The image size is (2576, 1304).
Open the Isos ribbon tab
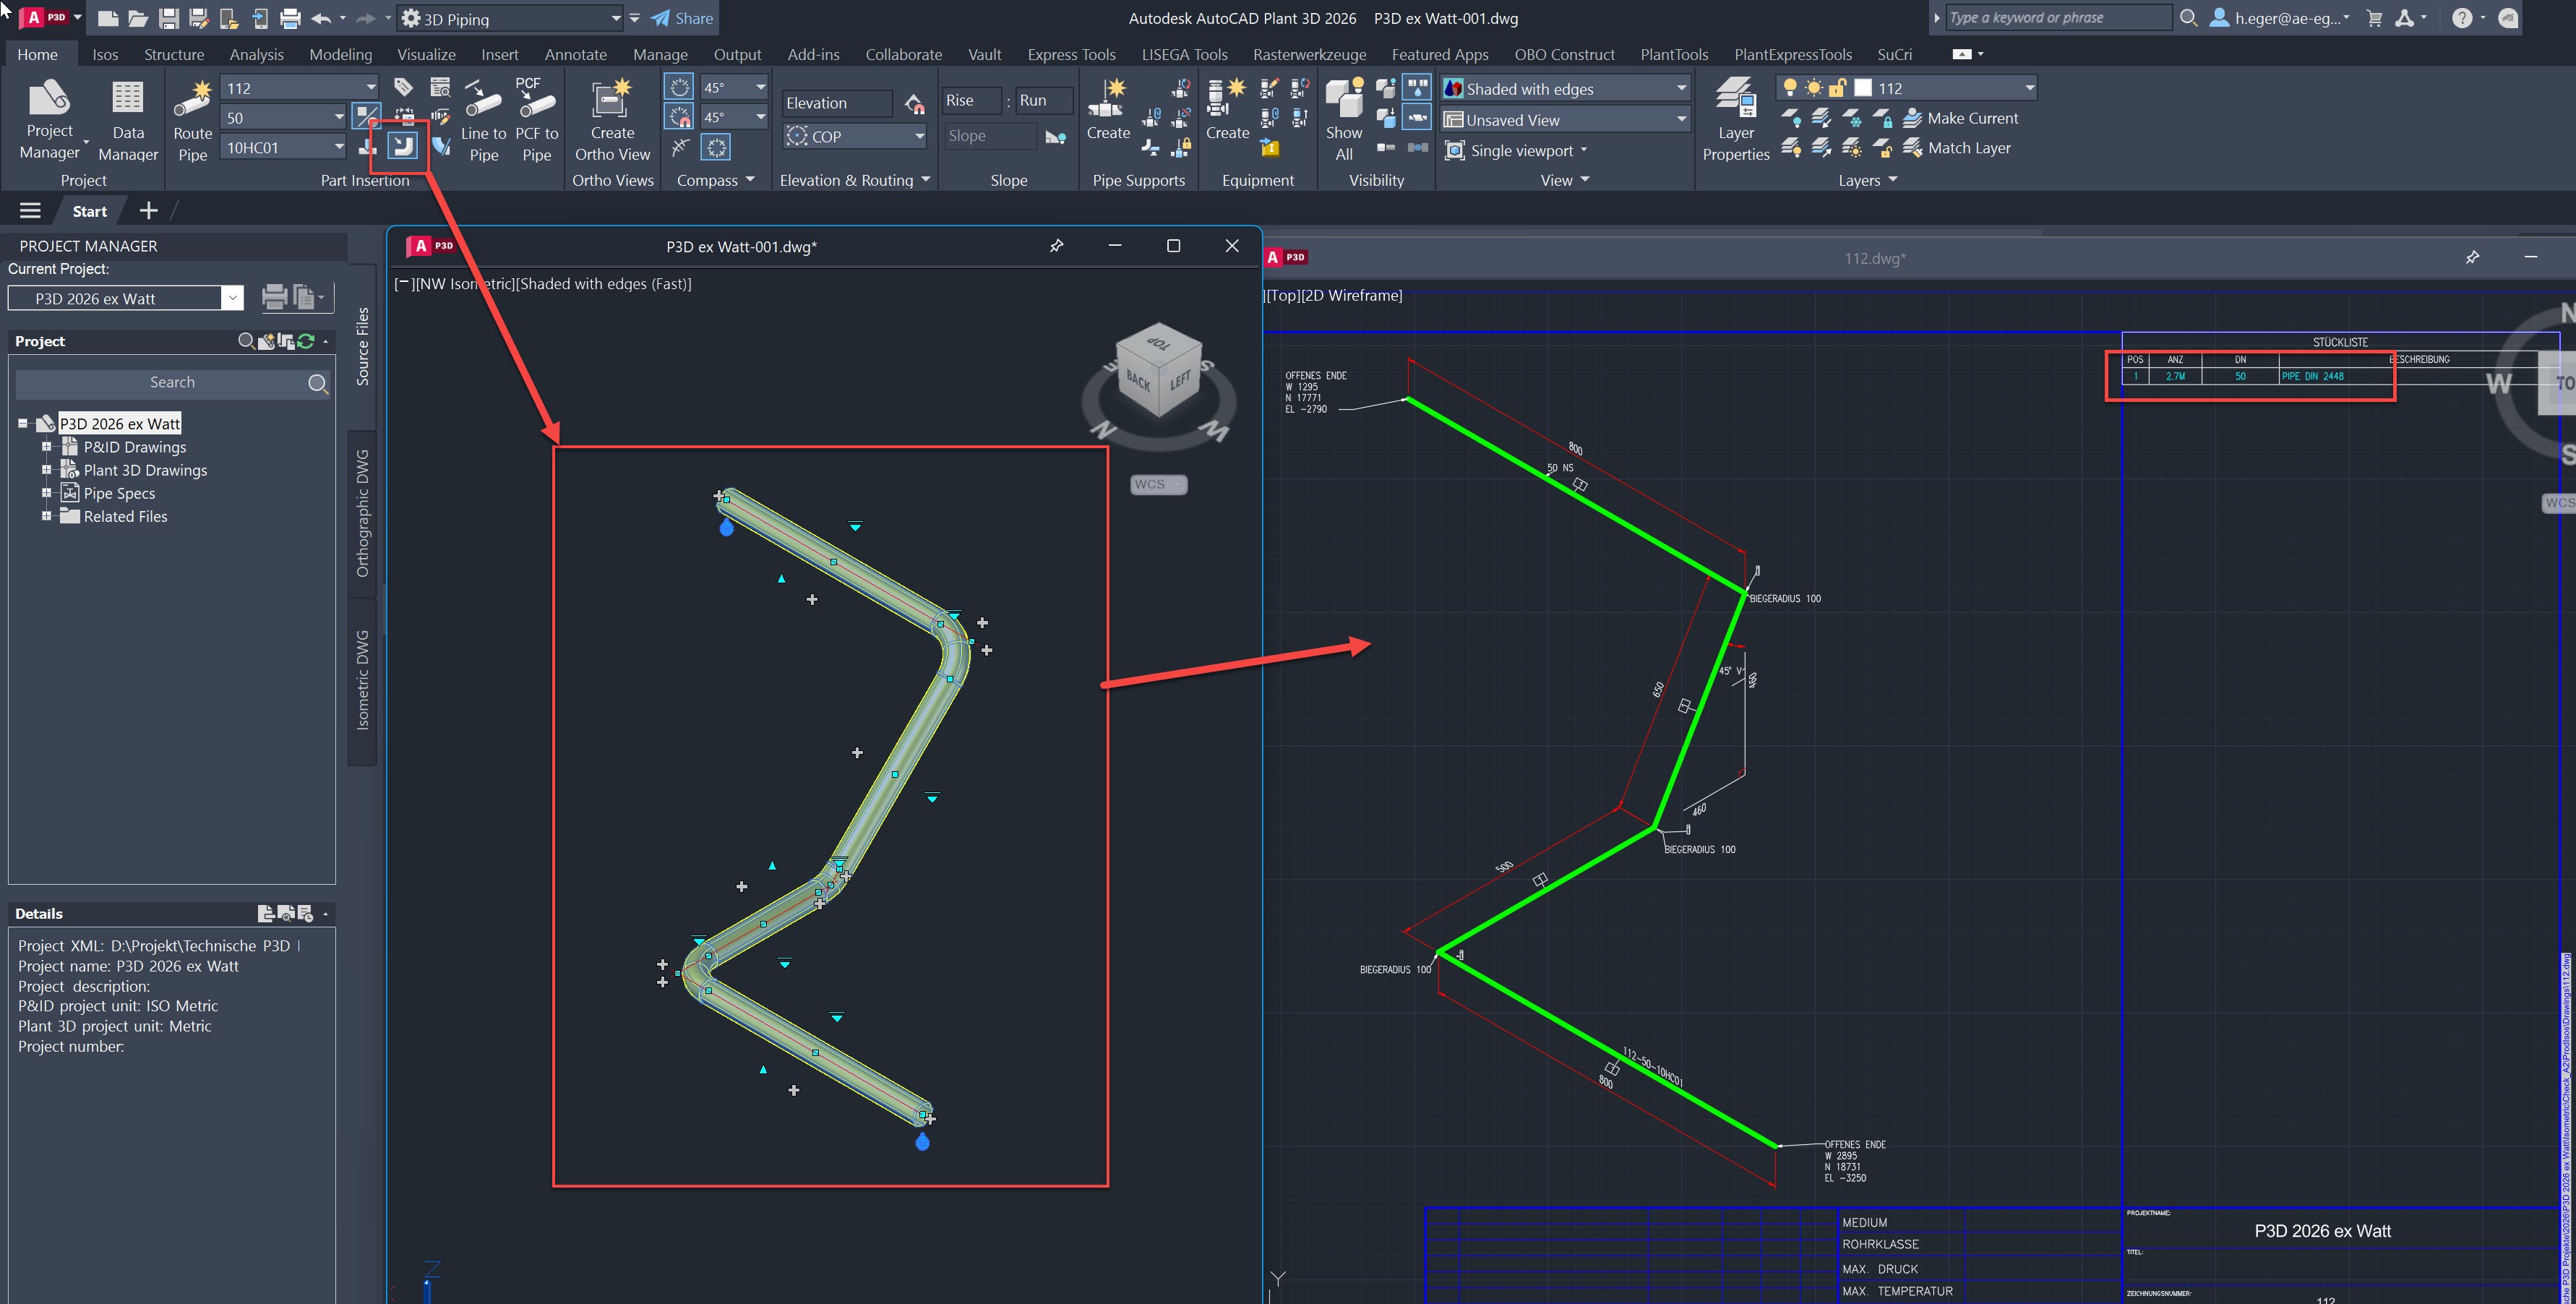(105, 54)
